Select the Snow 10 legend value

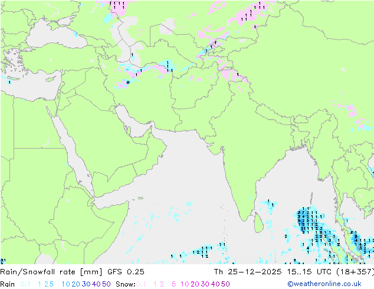pyautogui.click(x=185, y=284)
